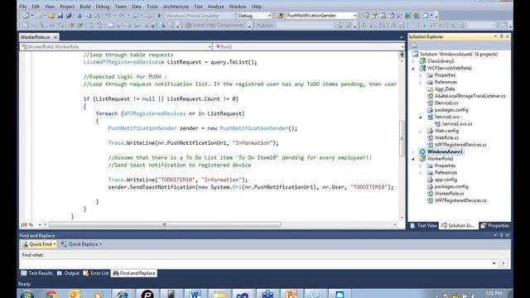Select the App_Data folder
This screenshot has height=298, width=530.
(445, 89)
